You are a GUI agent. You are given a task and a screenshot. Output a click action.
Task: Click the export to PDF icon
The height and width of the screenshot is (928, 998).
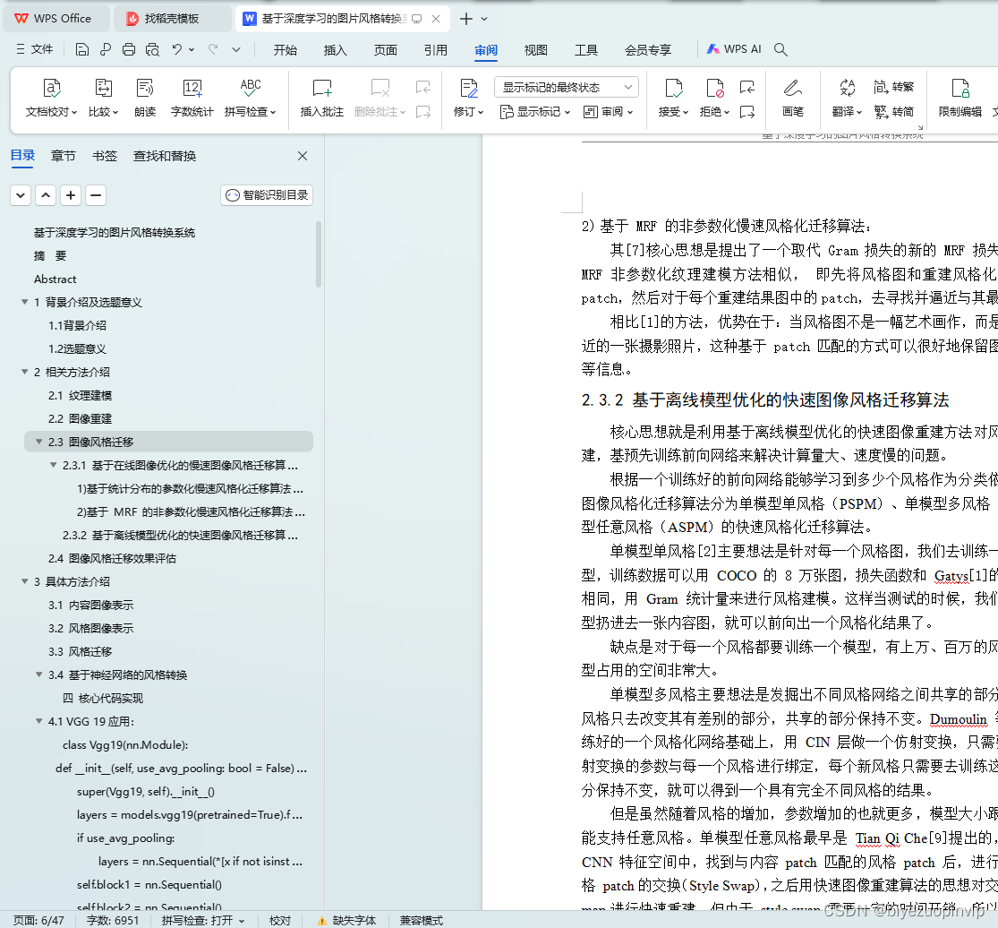[x=106, y=49]
